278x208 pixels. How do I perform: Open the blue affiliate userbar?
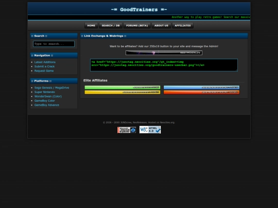(x=201, y=87)
